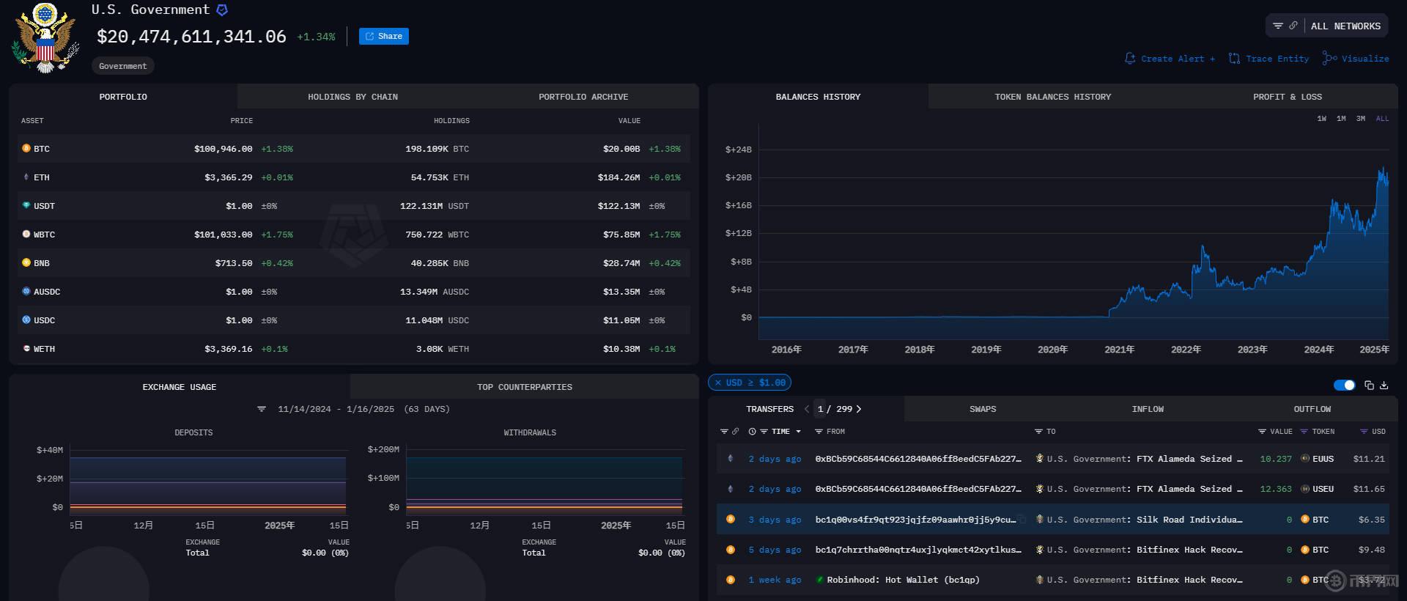Screen dimensions: 1407x601
Task: Share this entity page with the Share button
Action: (384, 36)
